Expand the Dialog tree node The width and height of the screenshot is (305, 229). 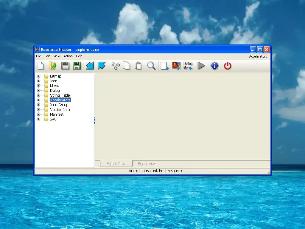(38, 91)
